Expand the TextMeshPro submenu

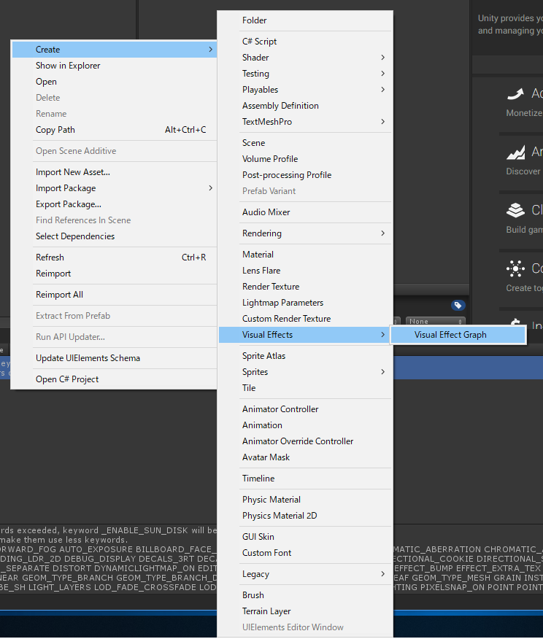pyautogui.click(x=305, y=121)
